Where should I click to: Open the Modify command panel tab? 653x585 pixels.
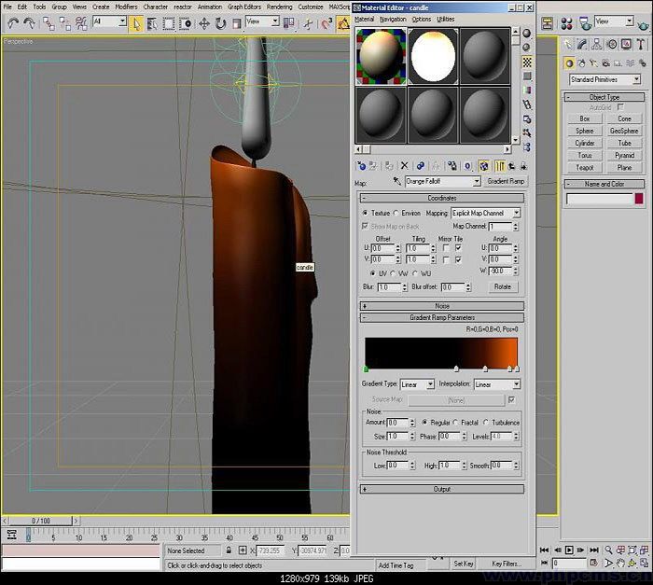click(x=582, y=44)
